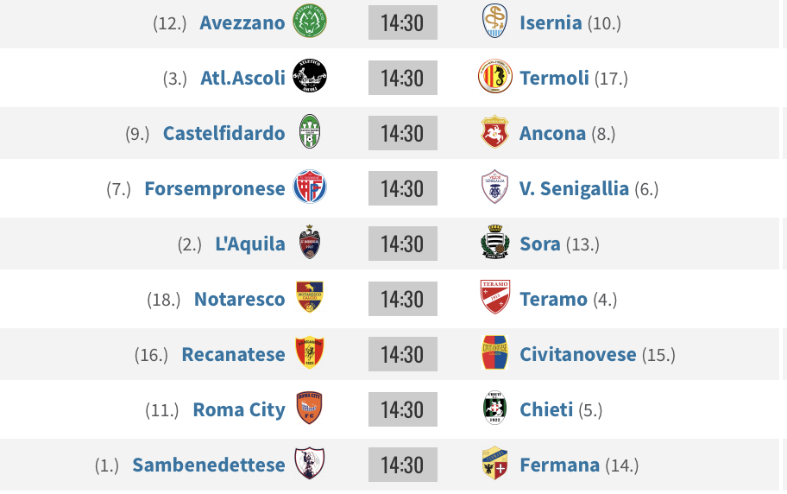Open the Notaresco team link

pos(239,299)
